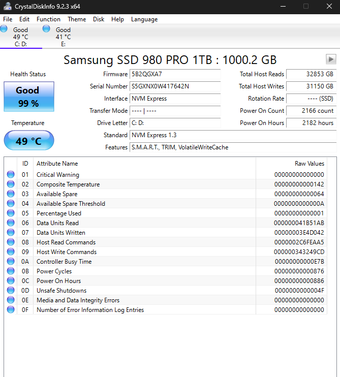
Task: Click raw value 000000041B51AB
Action: tap(299, 223)
